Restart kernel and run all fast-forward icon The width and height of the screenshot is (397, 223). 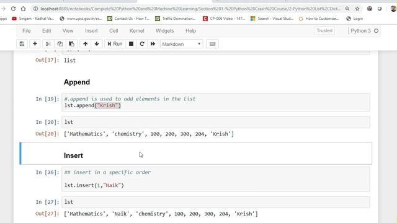pyautogui.click(x=153, y=44)
